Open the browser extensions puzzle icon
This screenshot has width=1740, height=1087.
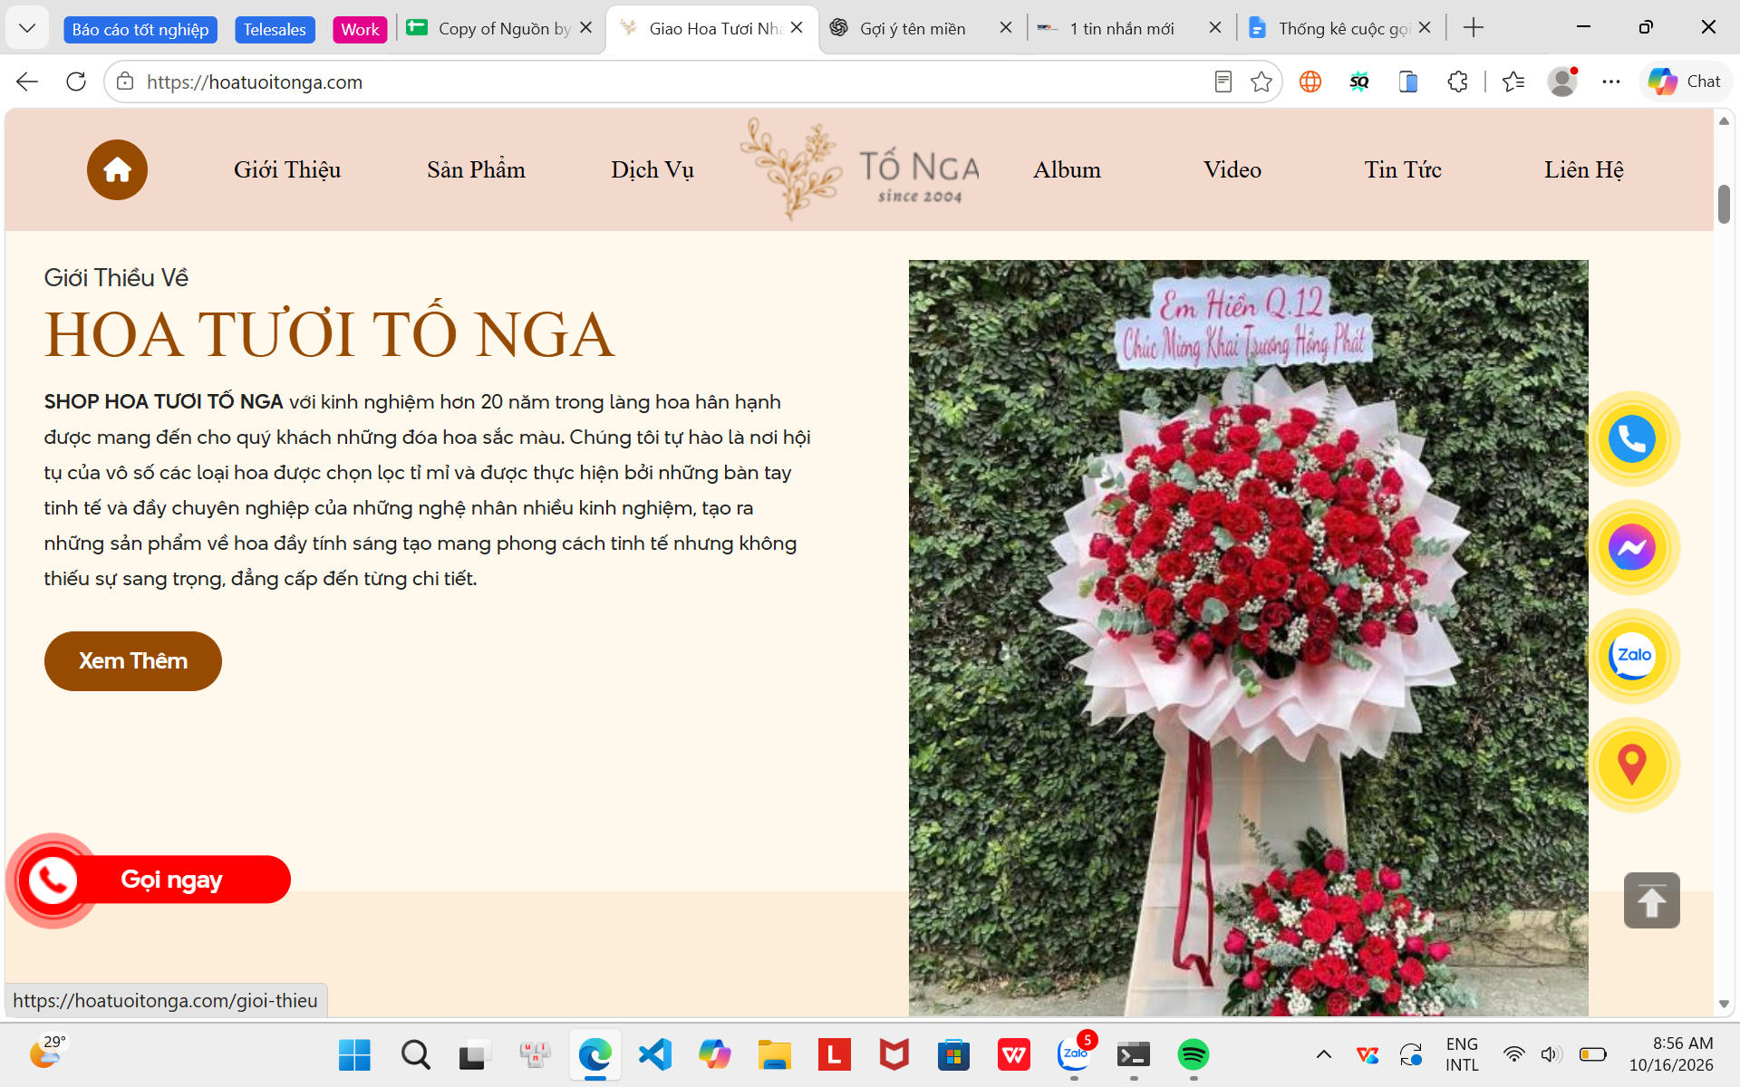tap(1457, 82)
